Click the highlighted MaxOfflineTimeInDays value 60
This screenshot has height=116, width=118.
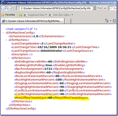(x=50, y=98)
